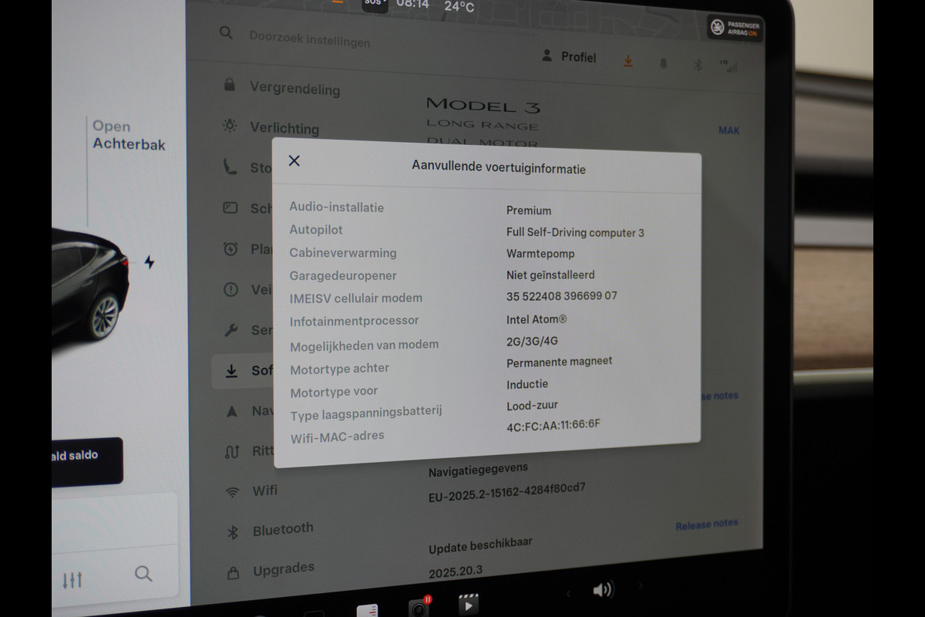Tap the Bluetooth status icon beside the bell
The width and height of the screenshot is (925, 617).
click(x=696, y=65)
